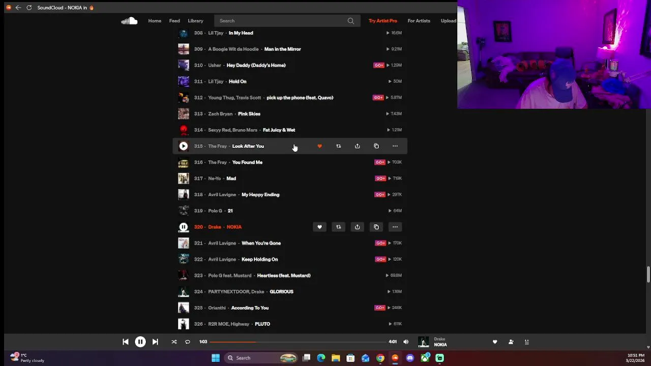Open Microsoft Edge from taskbar

click(x=321, y=358)
